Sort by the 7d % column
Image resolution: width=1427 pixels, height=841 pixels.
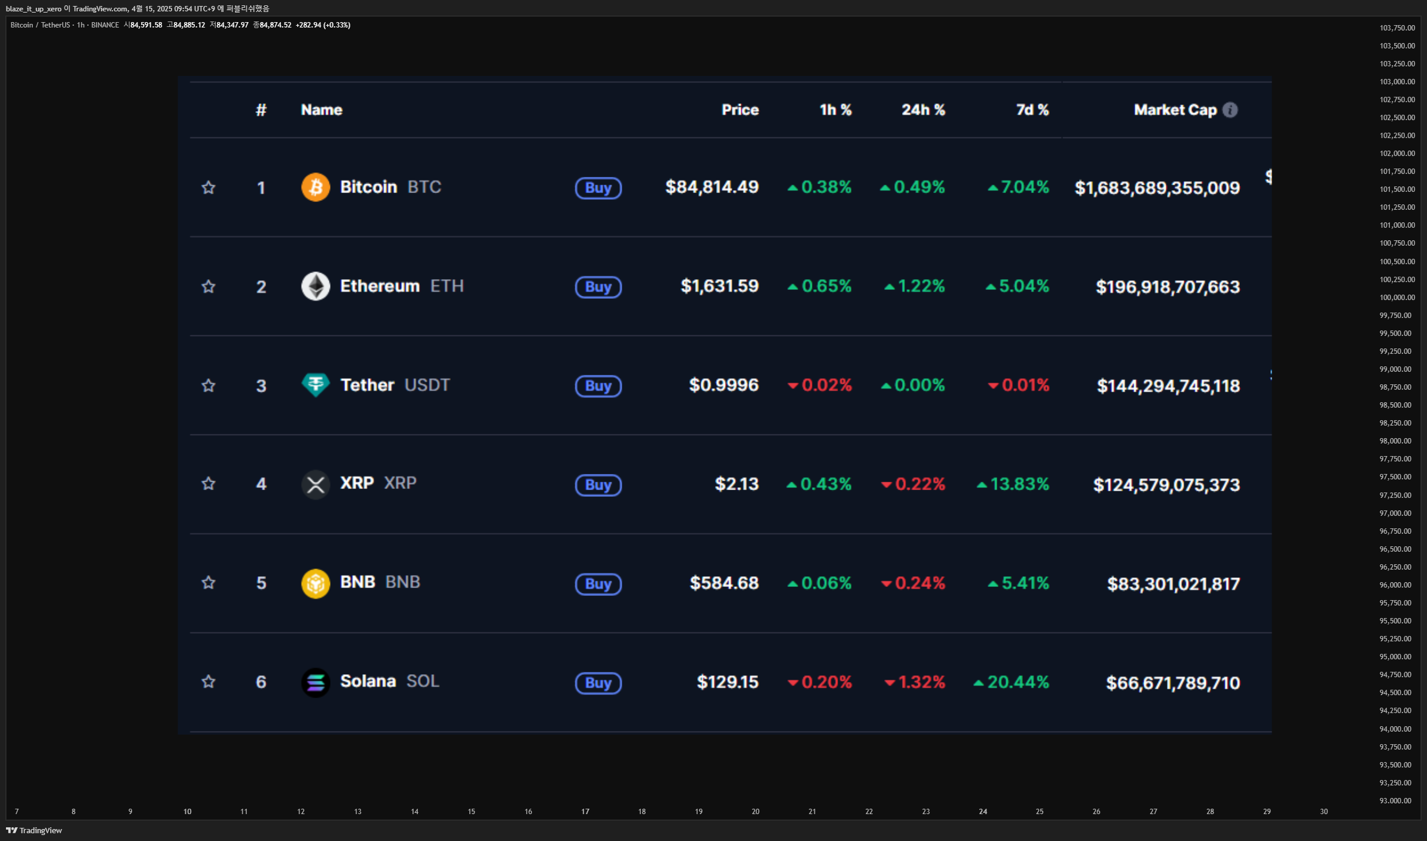coord(1032,110)
